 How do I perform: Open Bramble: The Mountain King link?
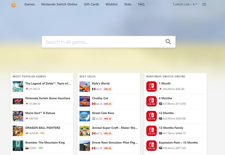45,143
